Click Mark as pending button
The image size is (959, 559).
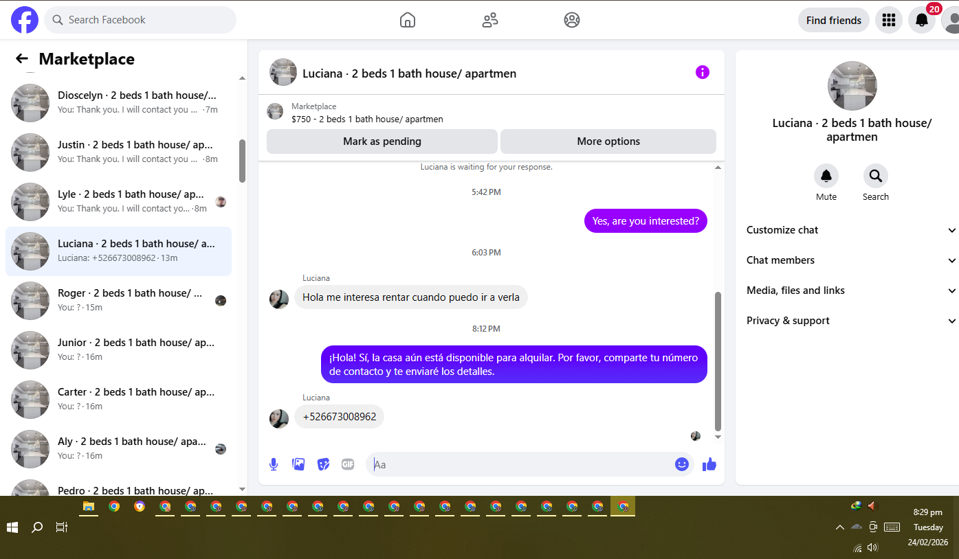(382, 141)
